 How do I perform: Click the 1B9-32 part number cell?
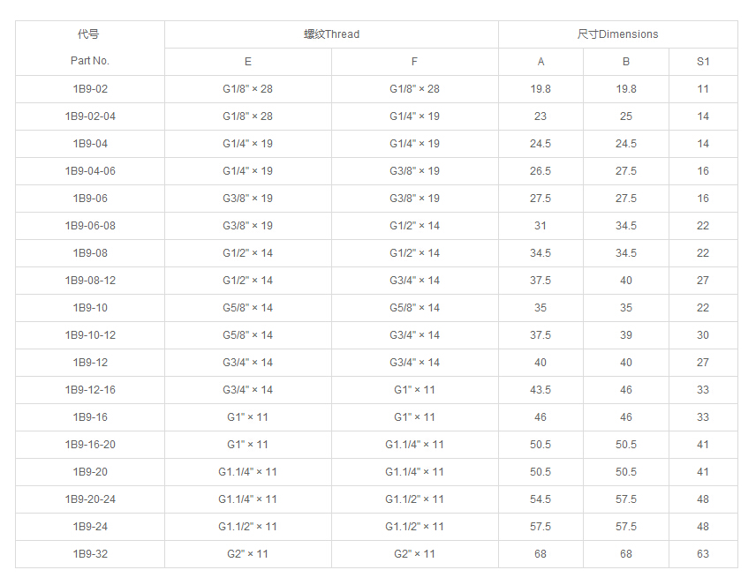click(x=90, y=554)
